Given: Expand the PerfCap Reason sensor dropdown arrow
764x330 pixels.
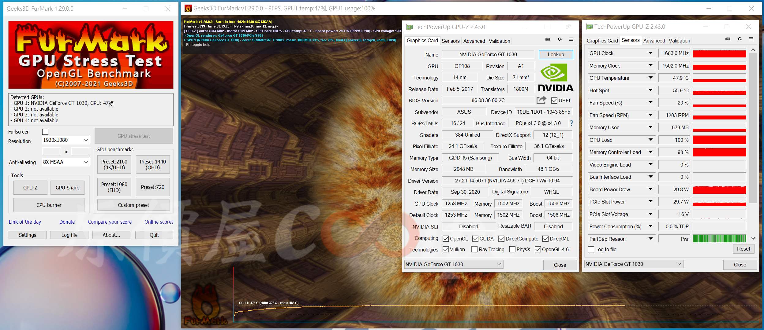Looking at the screenshot, I should [650, 239].
